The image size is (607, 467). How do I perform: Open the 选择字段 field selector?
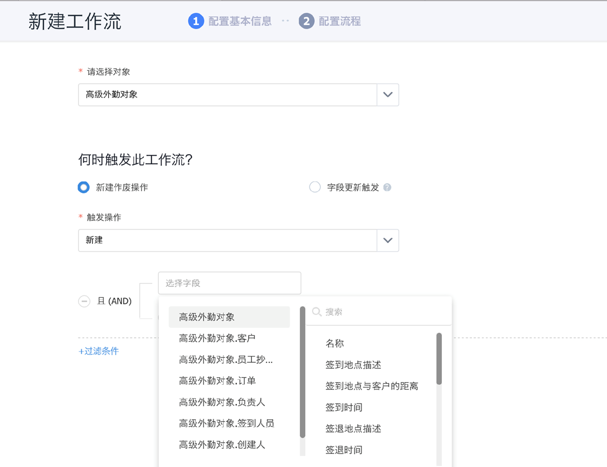229,283
